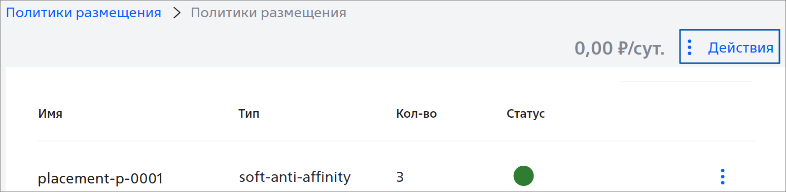Click the green status indicator of placement-p-0001
The width and height of the screenshot is (786, 192).
523,176
